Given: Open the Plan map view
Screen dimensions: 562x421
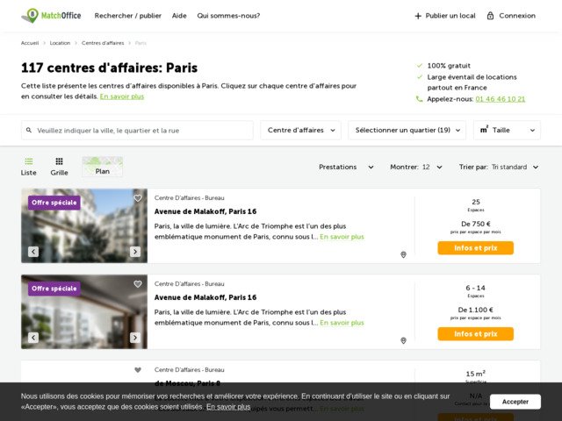Looking at the screenshot, I should pos(103,167).
